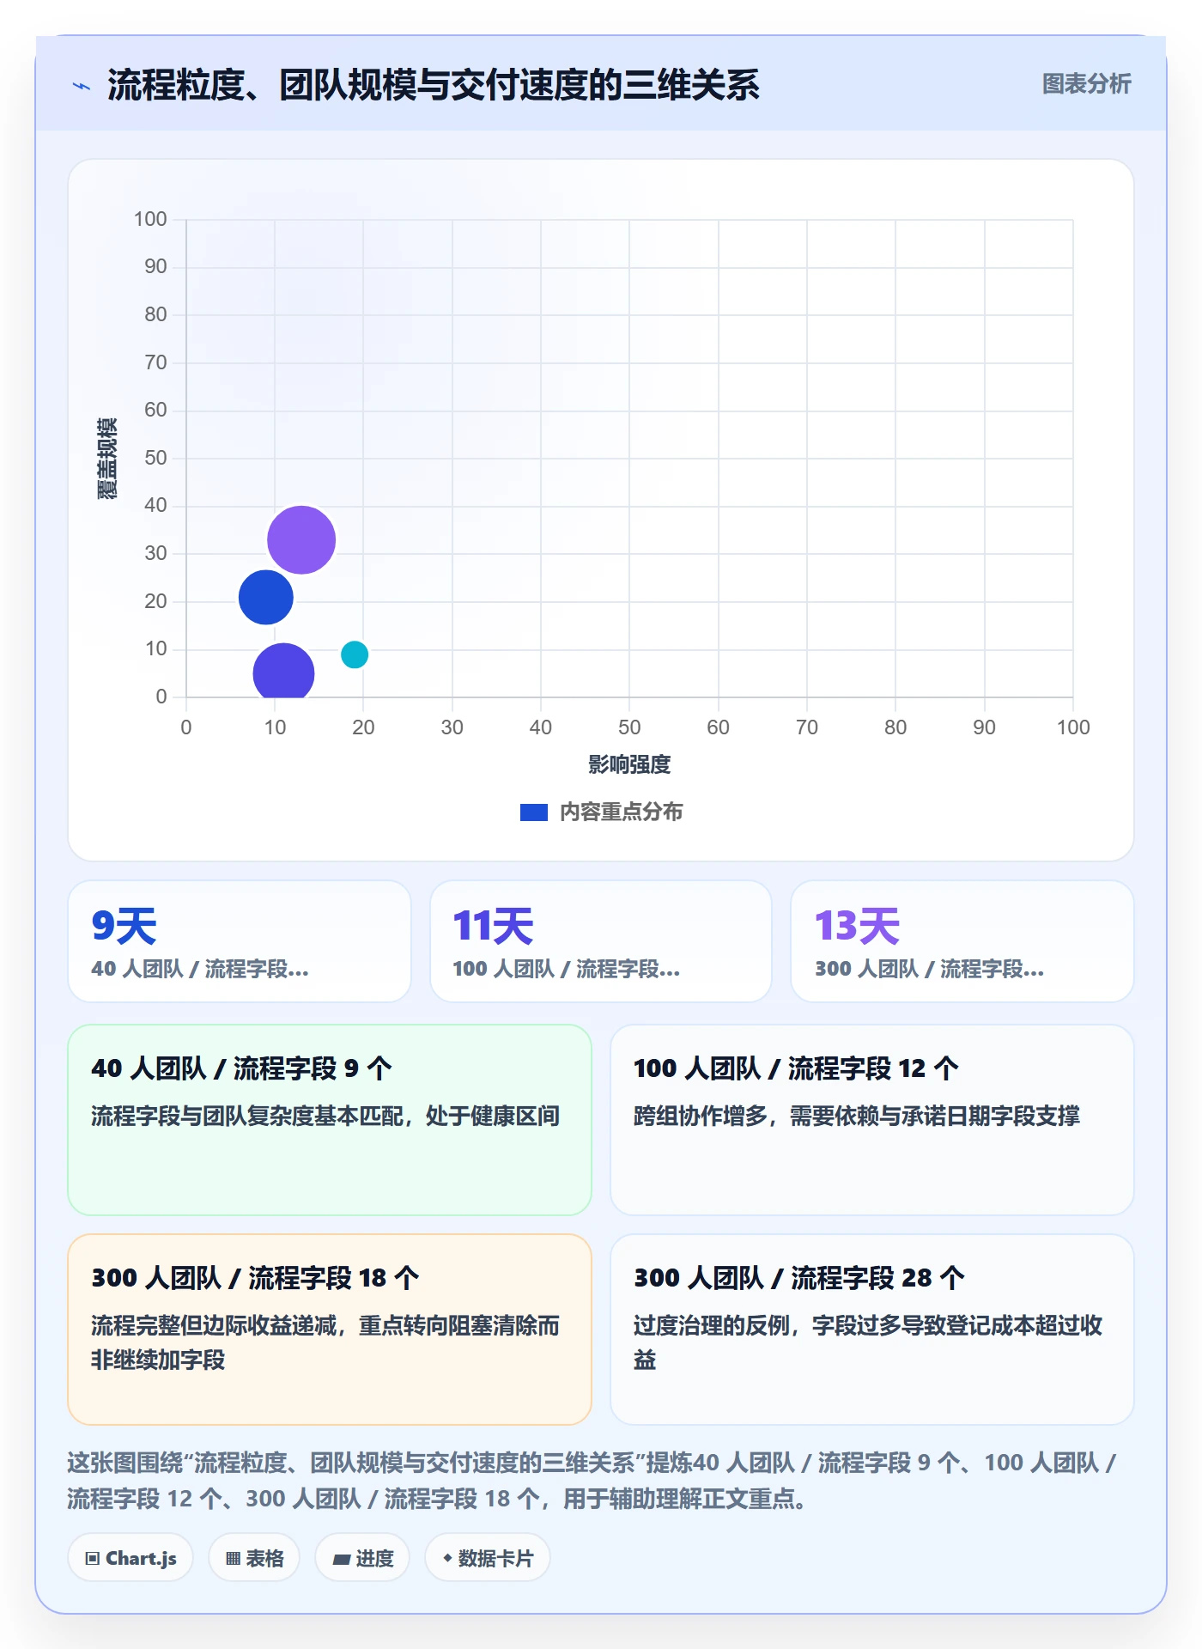Click the 300 人团队 / 流程字段 28 个 card
Image resolution: width=1202 pixels, height=1649 pixels.
(x=872, y=1330)
